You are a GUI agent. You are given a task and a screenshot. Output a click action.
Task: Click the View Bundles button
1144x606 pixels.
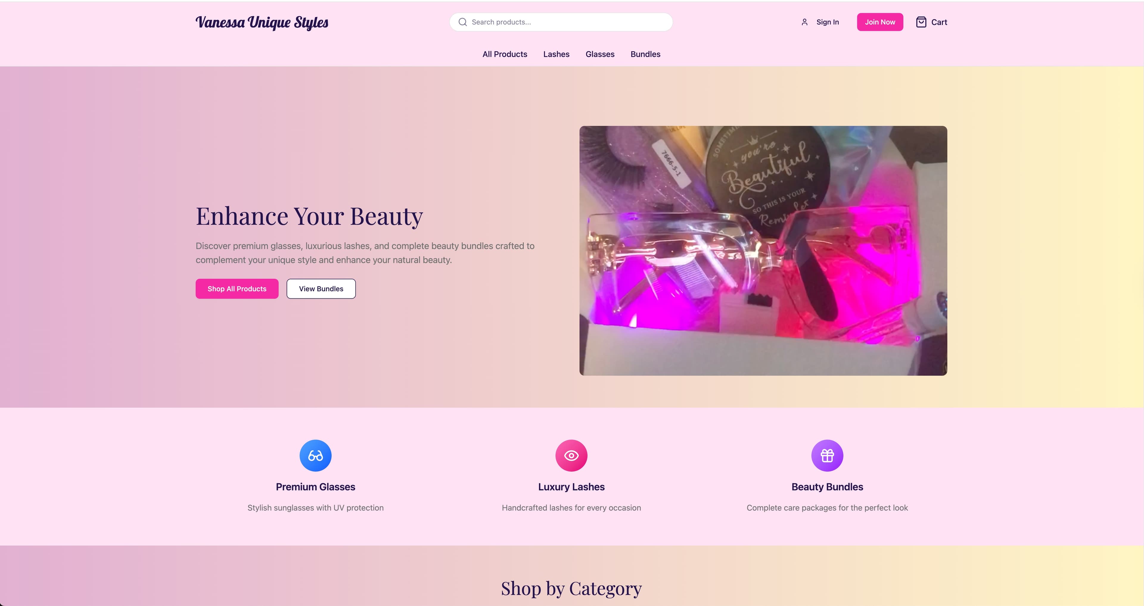click(x=321, y=289)
